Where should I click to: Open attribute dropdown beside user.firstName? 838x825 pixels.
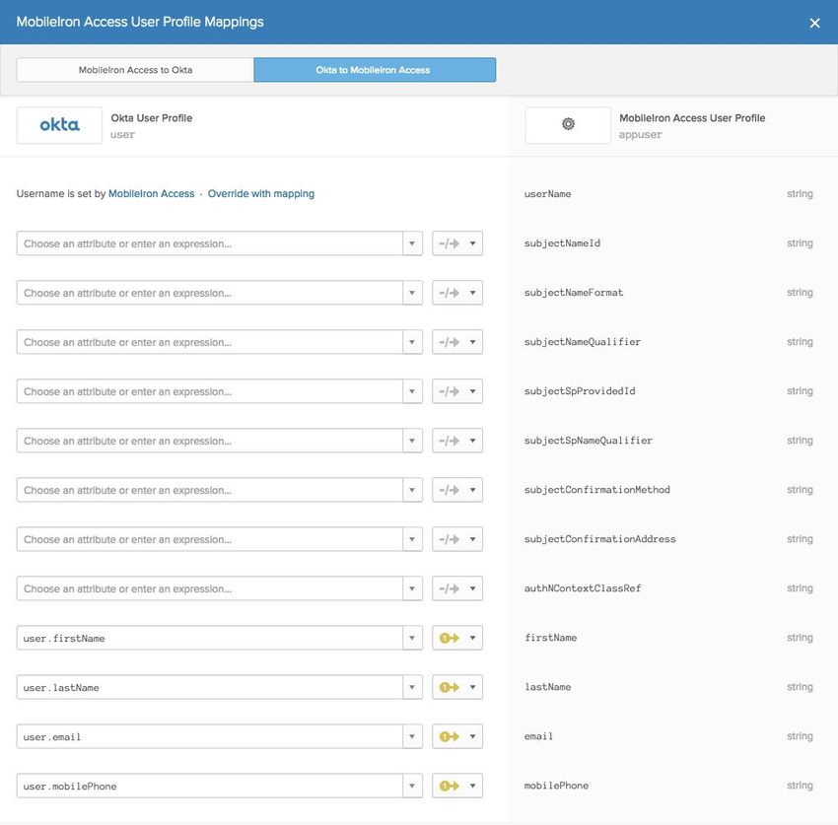[412, 638]
